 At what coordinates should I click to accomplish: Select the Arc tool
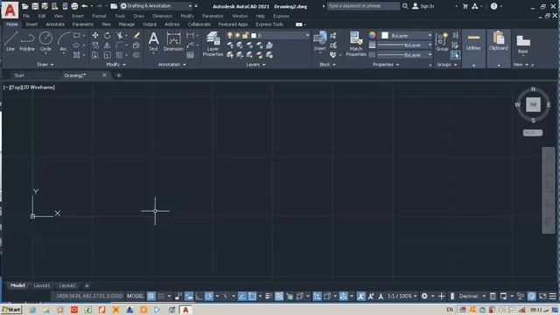coord(63,41)
